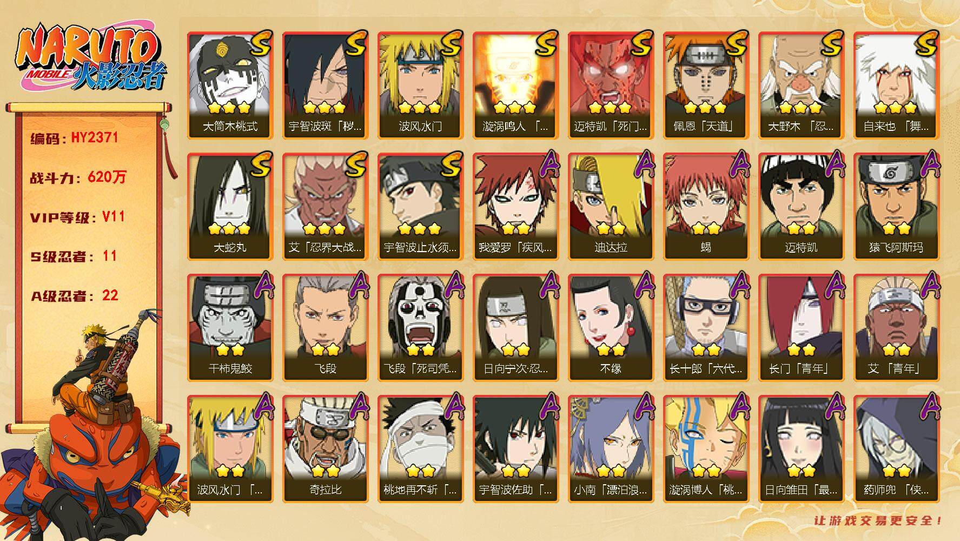
Task: Choose the 佩恩「天道」 character card
Action: (x=706, y=85)
